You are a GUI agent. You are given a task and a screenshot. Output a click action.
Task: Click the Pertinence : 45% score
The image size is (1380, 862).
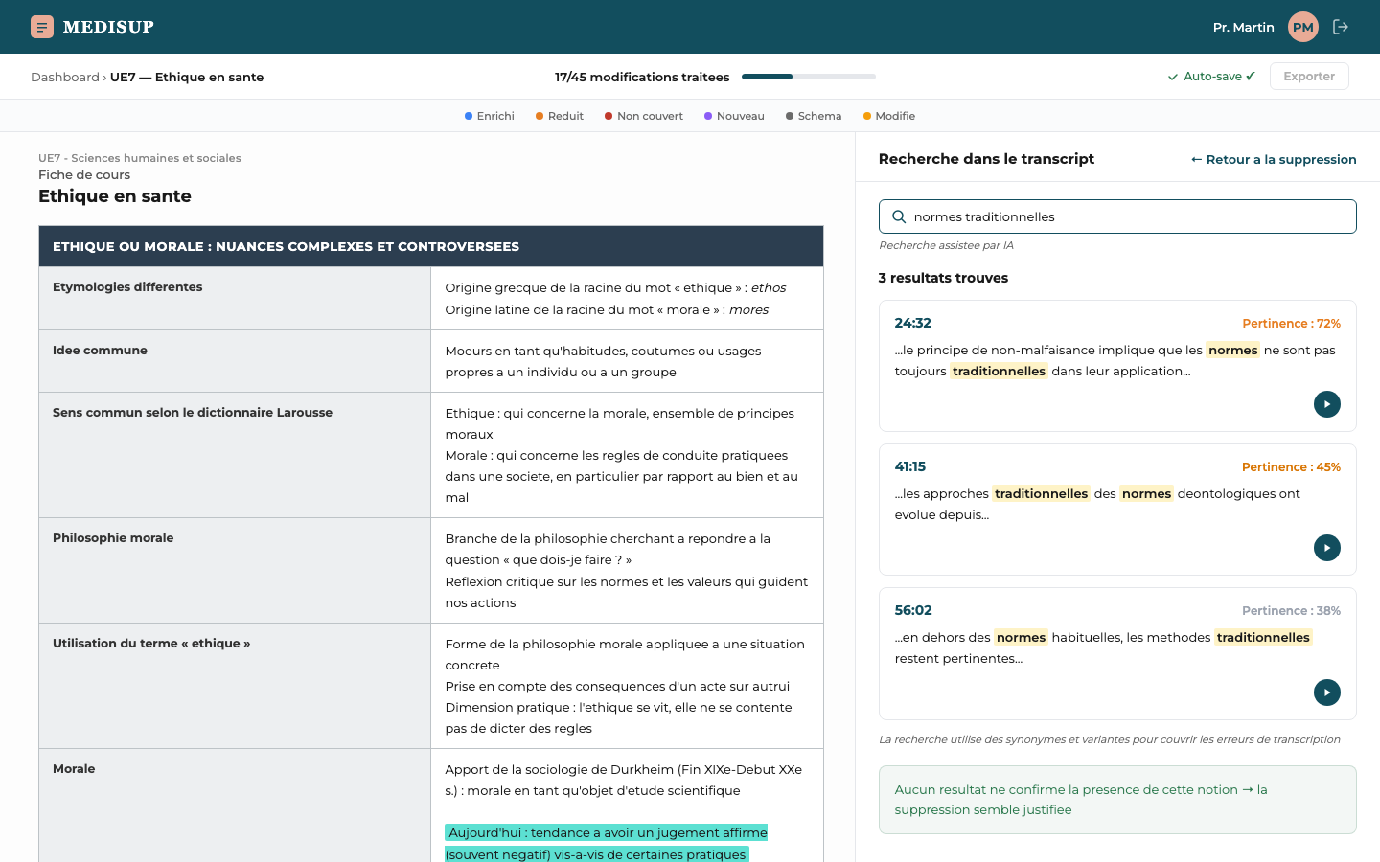[1291, 467]
